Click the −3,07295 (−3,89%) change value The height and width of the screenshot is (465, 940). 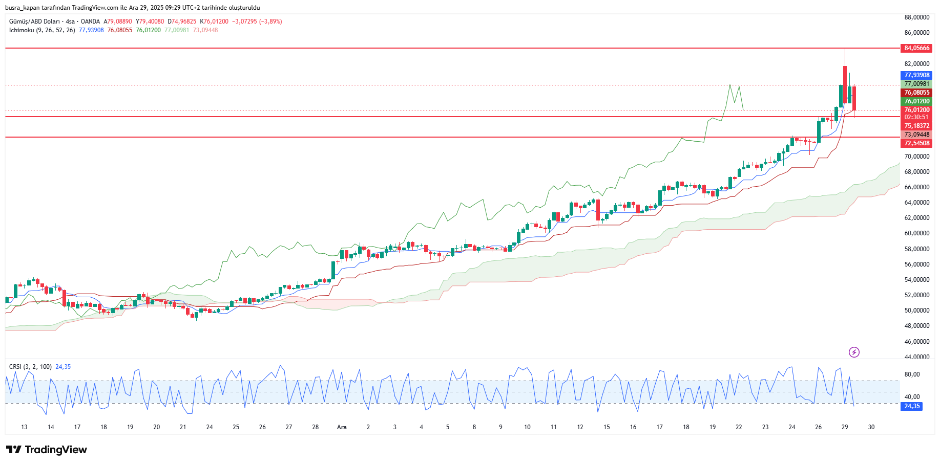[x=257, y=21]
